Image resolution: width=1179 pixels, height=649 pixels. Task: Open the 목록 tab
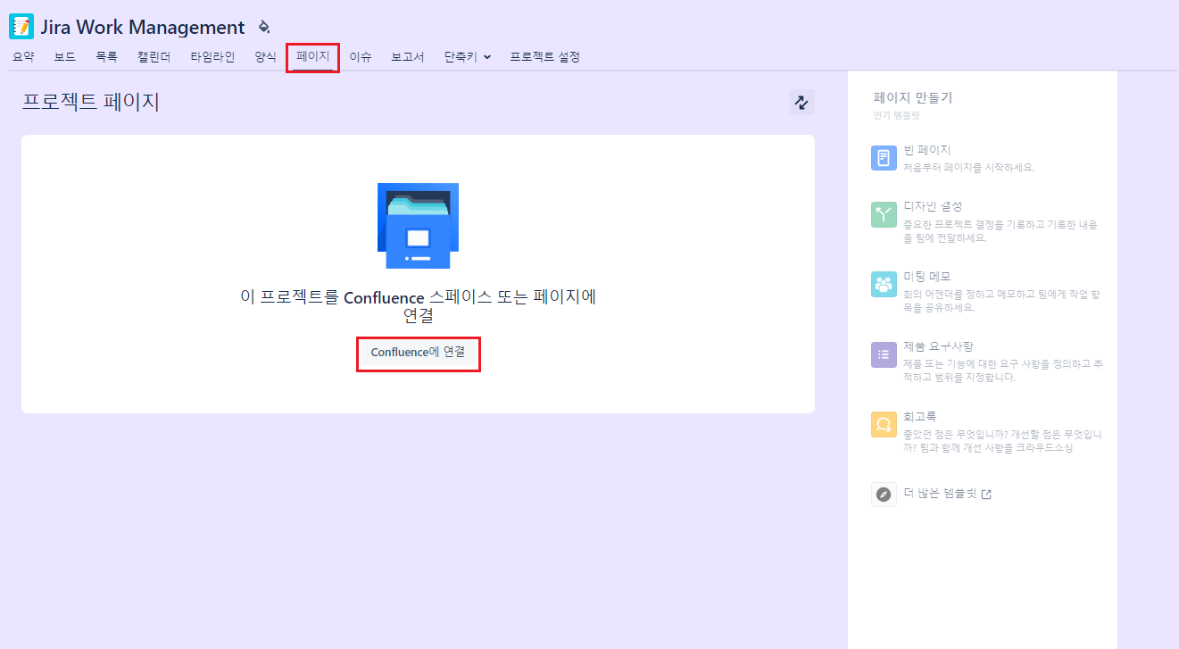click(x=106, y=57)
